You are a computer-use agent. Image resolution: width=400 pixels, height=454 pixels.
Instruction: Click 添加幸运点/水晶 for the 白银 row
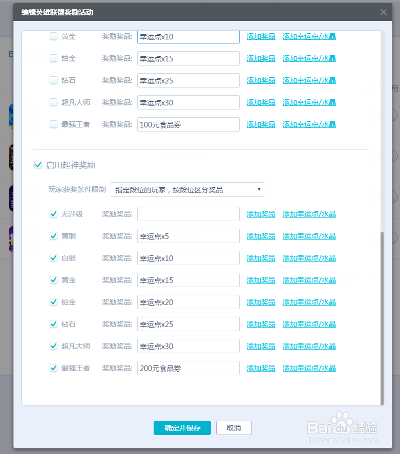[309, 258]
